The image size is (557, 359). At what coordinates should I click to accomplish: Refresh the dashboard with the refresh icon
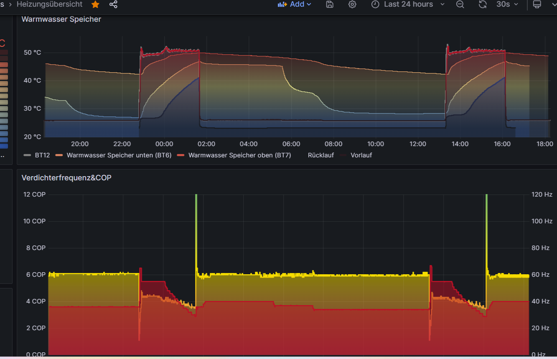(483, 5)
